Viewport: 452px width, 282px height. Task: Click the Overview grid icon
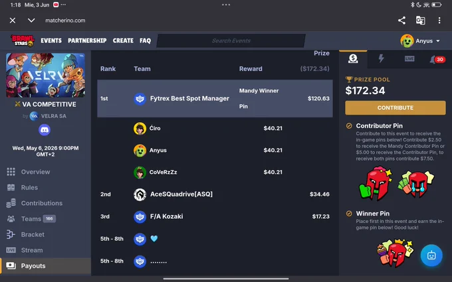[x=11, y=172]
